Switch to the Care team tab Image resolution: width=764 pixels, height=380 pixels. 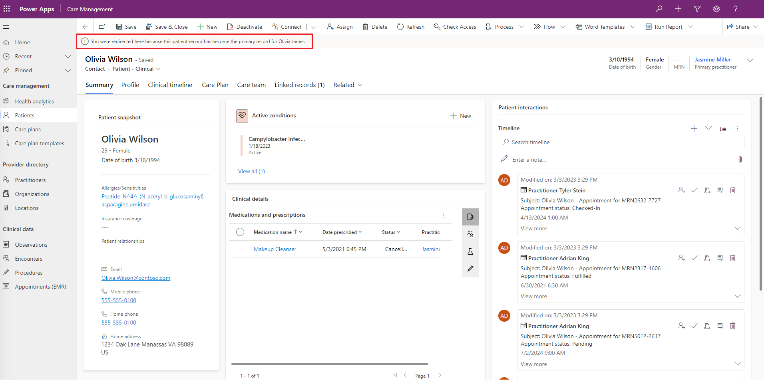[x=251, y=85]
